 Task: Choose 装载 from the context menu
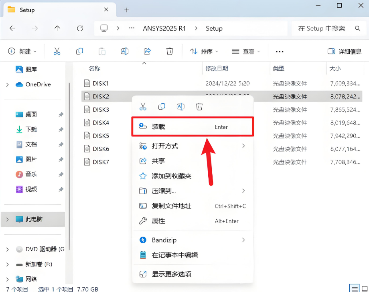193,127
